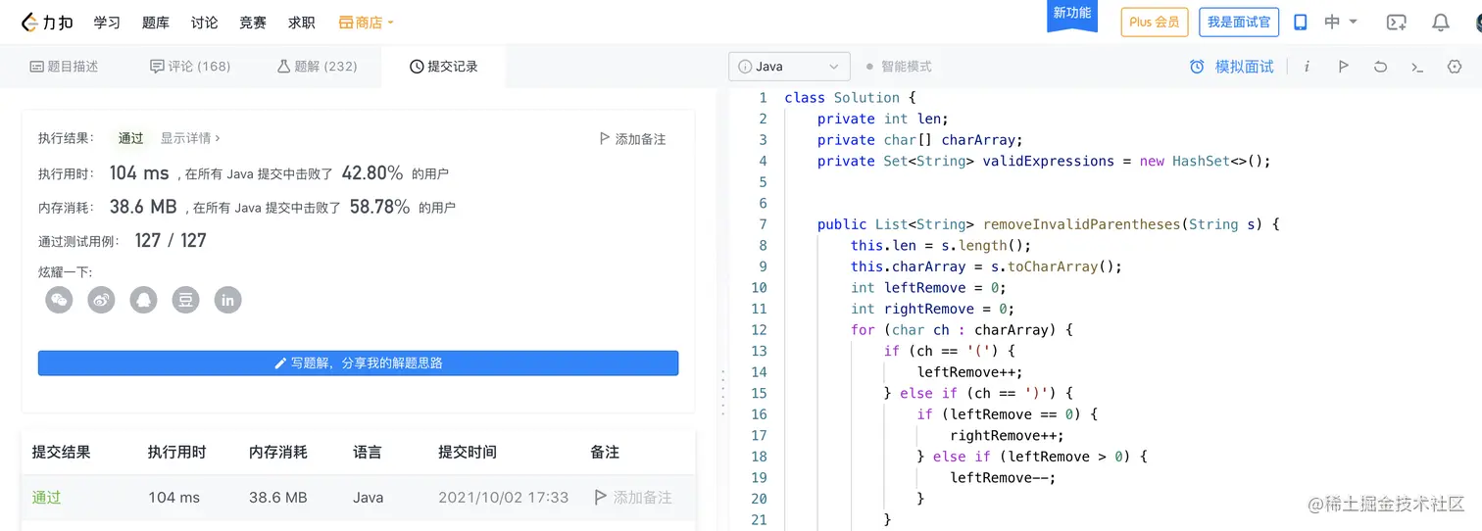Image resolution: width=1482 pixels, height=531 pixels.
Task: Share result to QQ
Action: point(144,300)
